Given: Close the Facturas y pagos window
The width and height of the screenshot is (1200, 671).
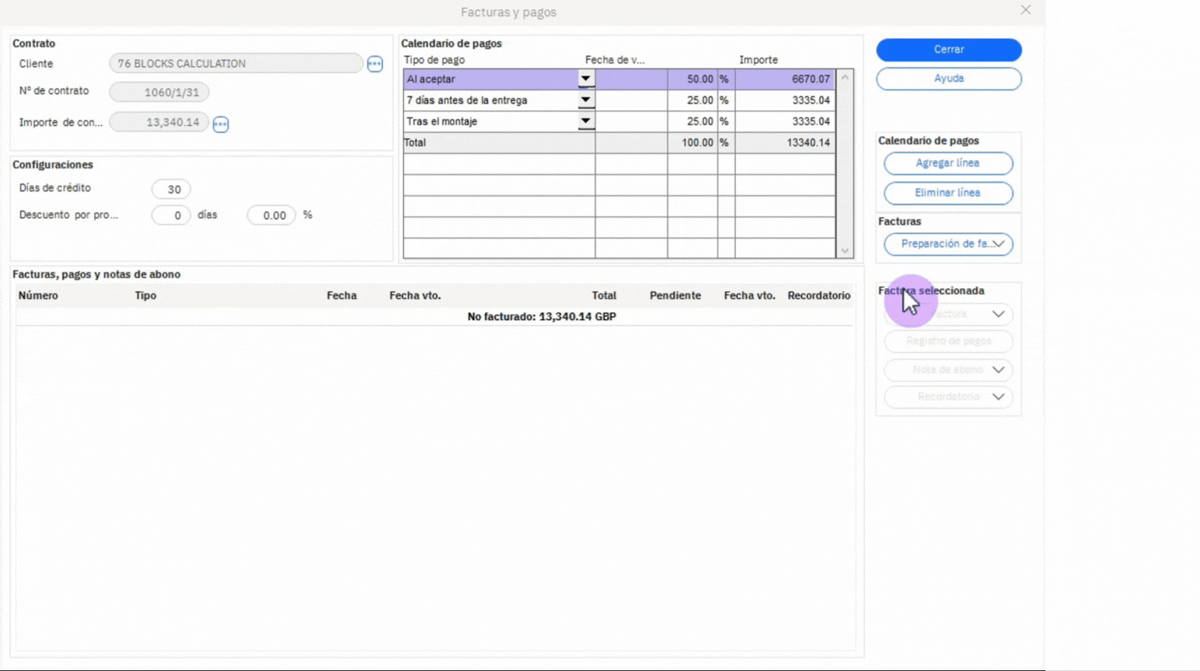Looking at the screenshot, I should (1025, 10).
